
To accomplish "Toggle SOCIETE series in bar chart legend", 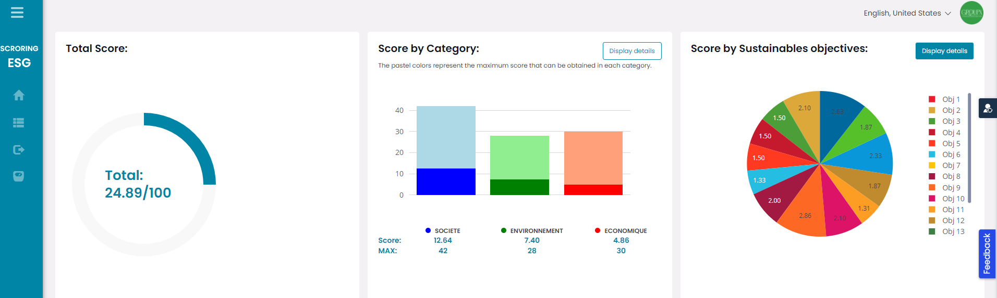I will [443, 231].
